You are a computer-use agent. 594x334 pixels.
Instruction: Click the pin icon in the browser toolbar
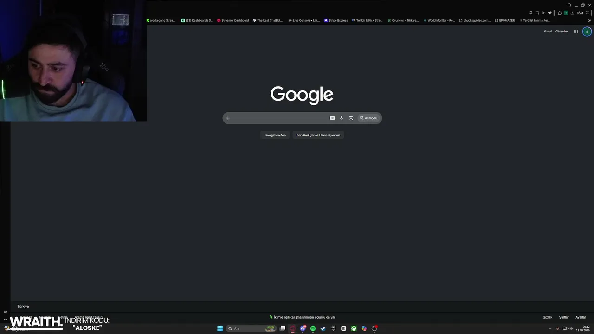(x=531, y=13)
